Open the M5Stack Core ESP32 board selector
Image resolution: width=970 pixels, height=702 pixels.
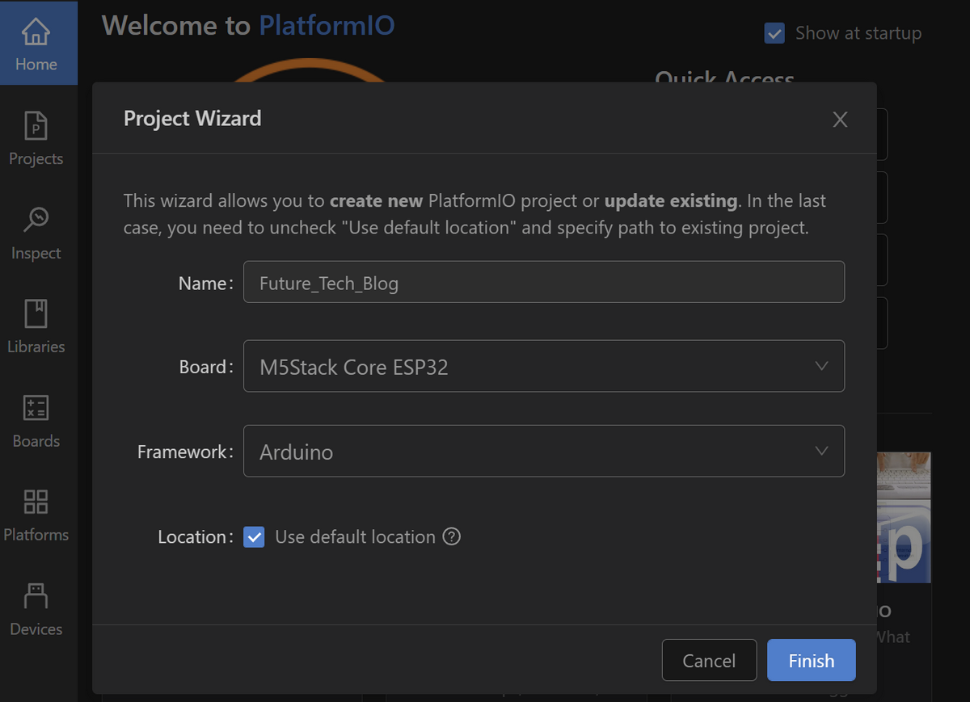click(x=544, y=366)
